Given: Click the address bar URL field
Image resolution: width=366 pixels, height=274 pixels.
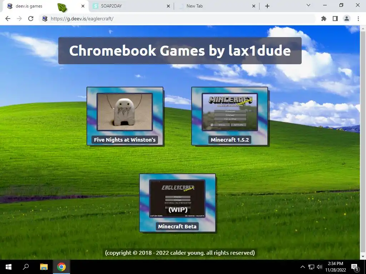Looking at the screenshot, I should coord(177,19).
